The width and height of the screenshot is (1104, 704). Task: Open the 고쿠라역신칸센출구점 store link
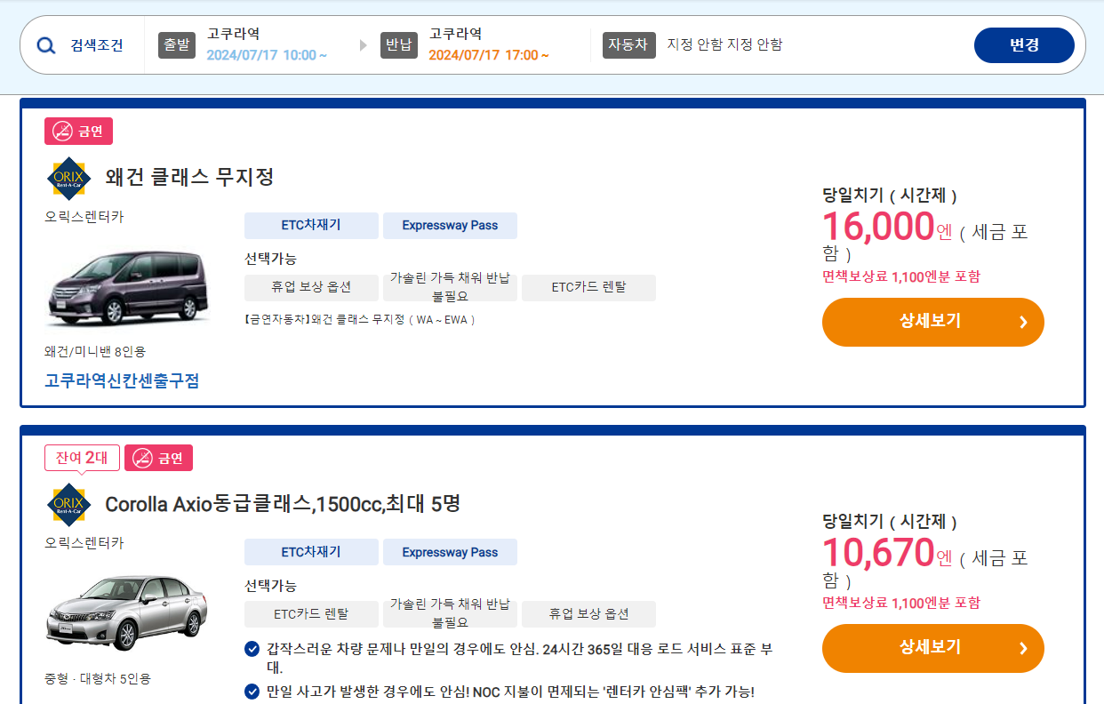click(x=122, y=380)
